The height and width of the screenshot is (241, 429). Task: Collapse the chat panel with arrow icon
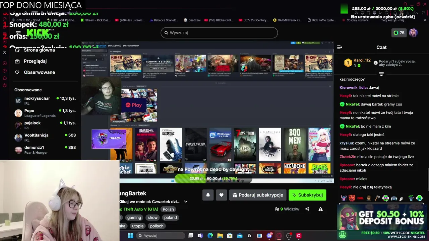[x=340, y=48]
